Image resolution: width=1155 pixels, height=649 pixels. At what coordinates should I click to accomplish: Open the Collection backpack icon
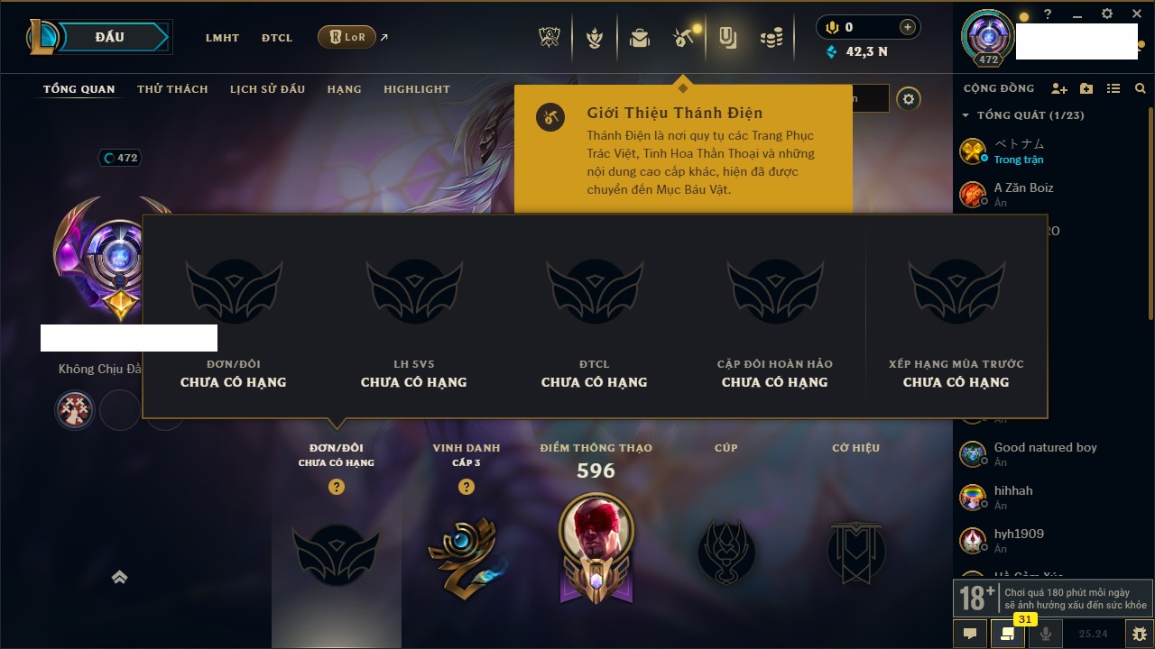pos(640,38)
